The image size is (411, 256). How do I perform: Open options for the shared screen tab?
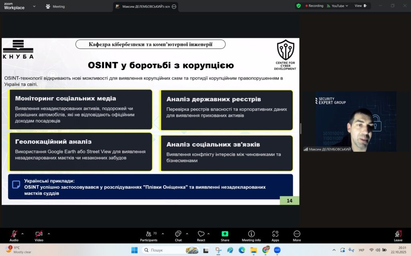(x=174, y=7)
